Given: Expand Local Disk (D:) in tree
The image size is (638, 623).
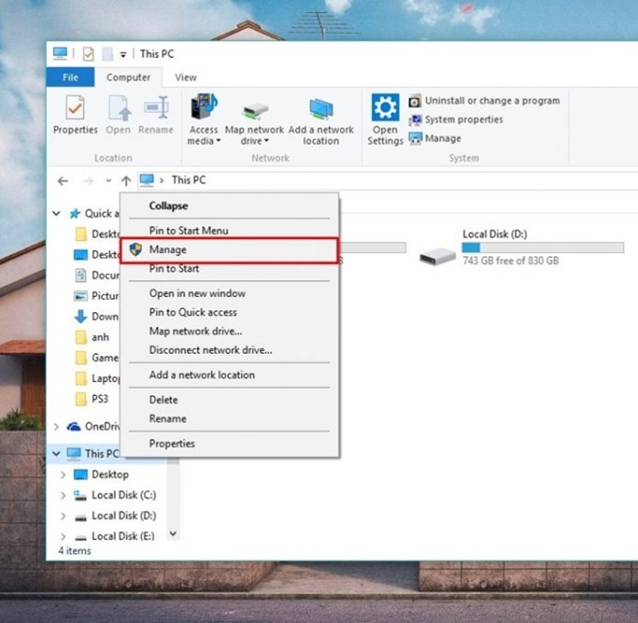Looking at the screenshot, I should (x=63, y=516).
